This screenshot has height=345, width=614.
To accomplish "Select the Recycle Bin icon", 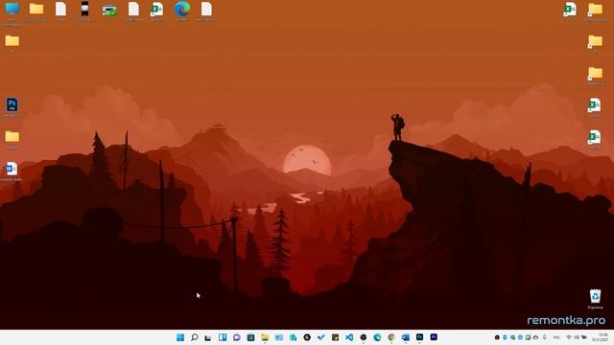I will click(x=595, y=299).
